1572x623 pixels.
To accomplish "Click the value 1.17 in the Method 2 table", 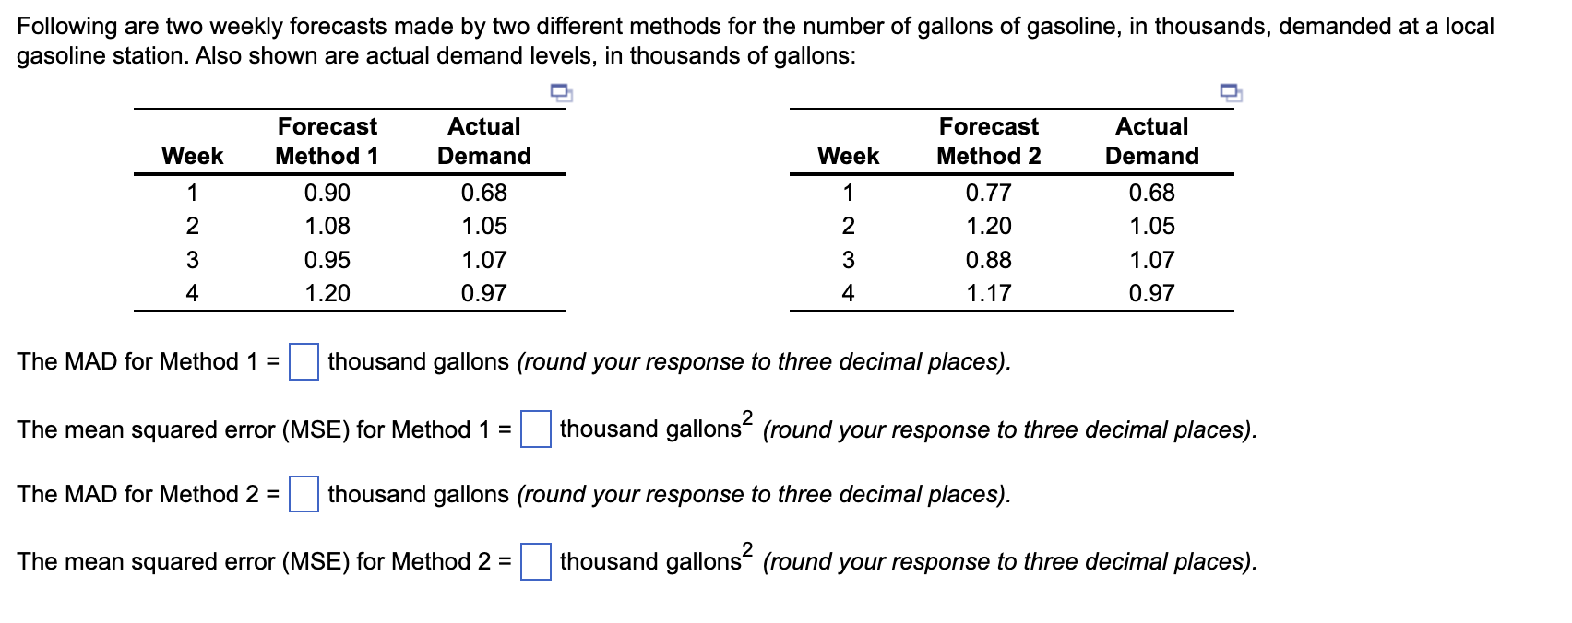I will tap(989, 292).
